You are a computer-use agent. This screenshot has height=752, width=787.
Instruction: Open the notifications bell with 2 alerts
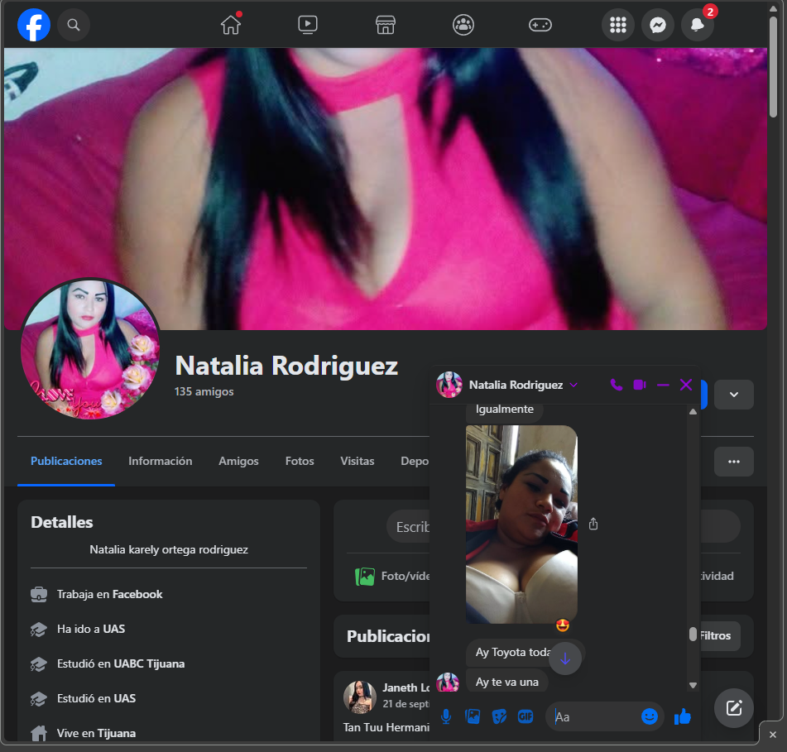coord(697,25)
